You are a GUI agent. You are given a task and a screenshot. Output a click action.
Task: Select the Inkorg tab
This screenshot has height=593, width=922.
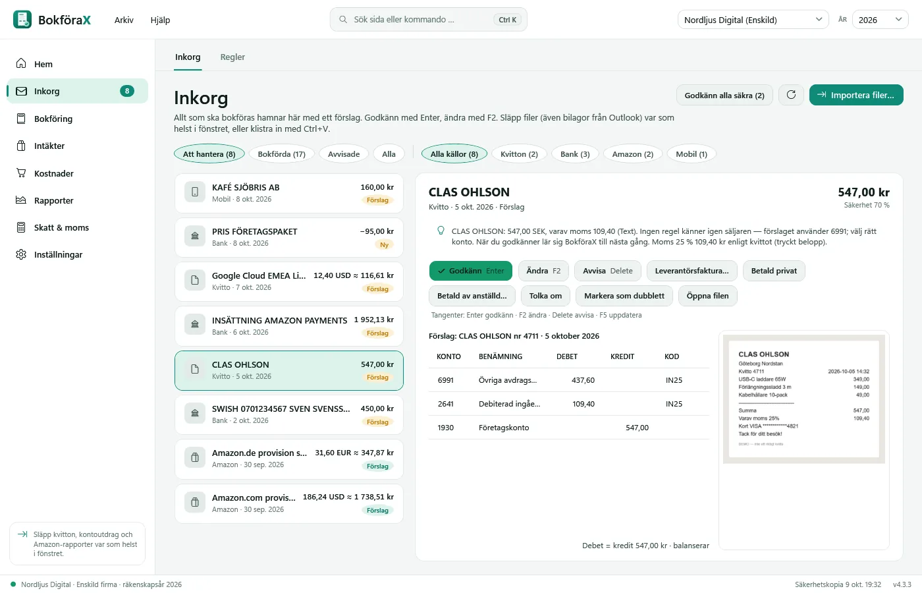(188, 57)
